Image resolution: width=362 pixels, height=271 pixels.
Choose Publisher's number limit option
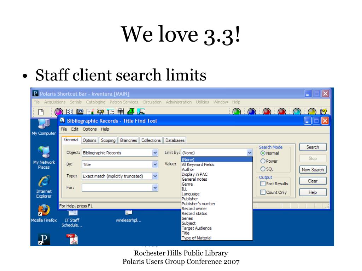217,204
